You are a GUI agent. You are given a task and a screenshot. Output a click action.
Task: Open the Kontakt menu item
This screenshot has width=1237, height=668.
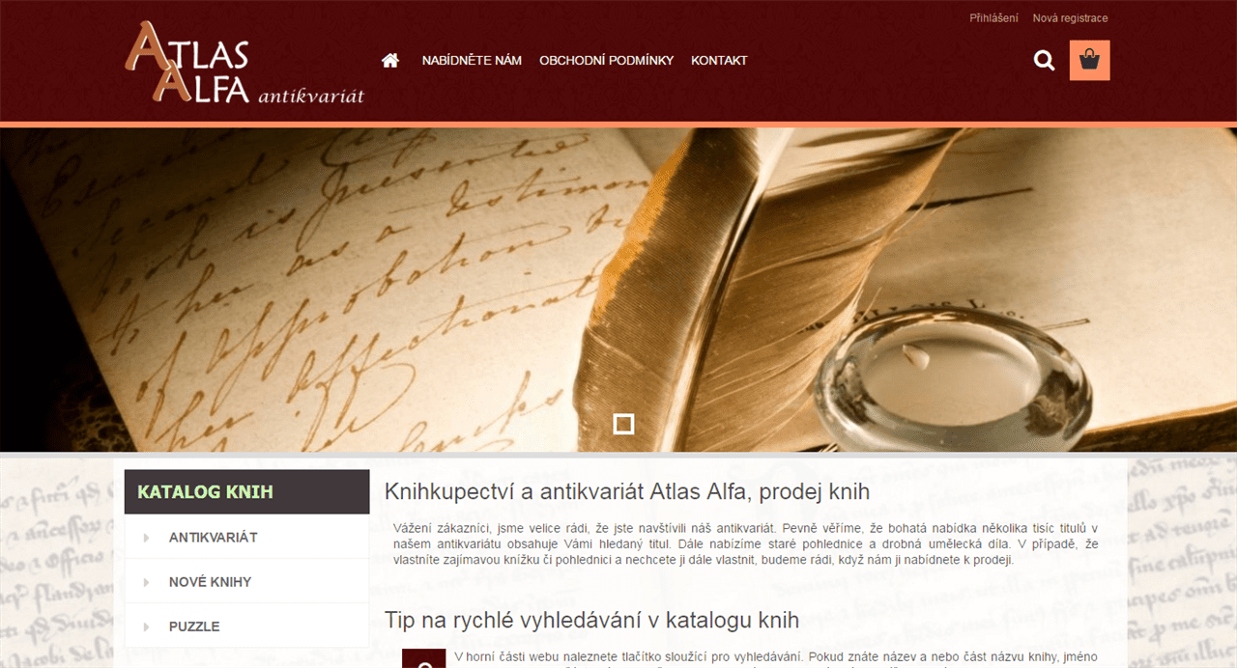[719, 60]
